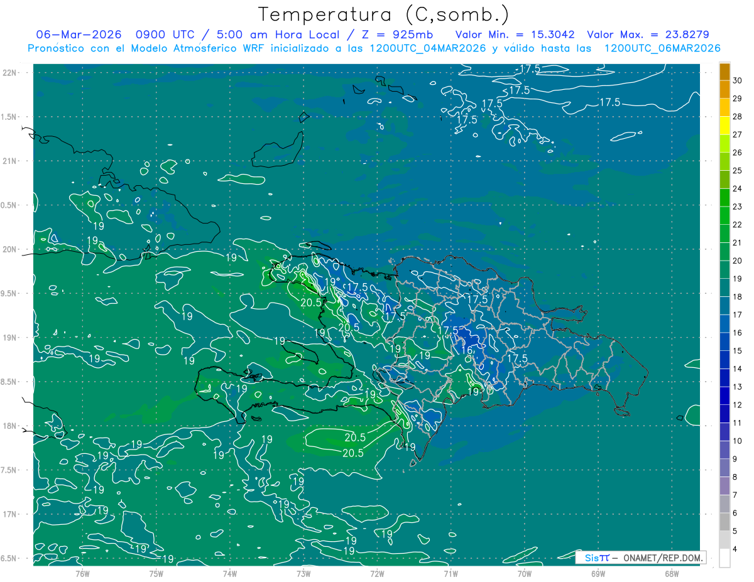Click the initialization time "1200UTC_04MAR2026"
This screenshot has width=754, height=582.
(422, 48)
